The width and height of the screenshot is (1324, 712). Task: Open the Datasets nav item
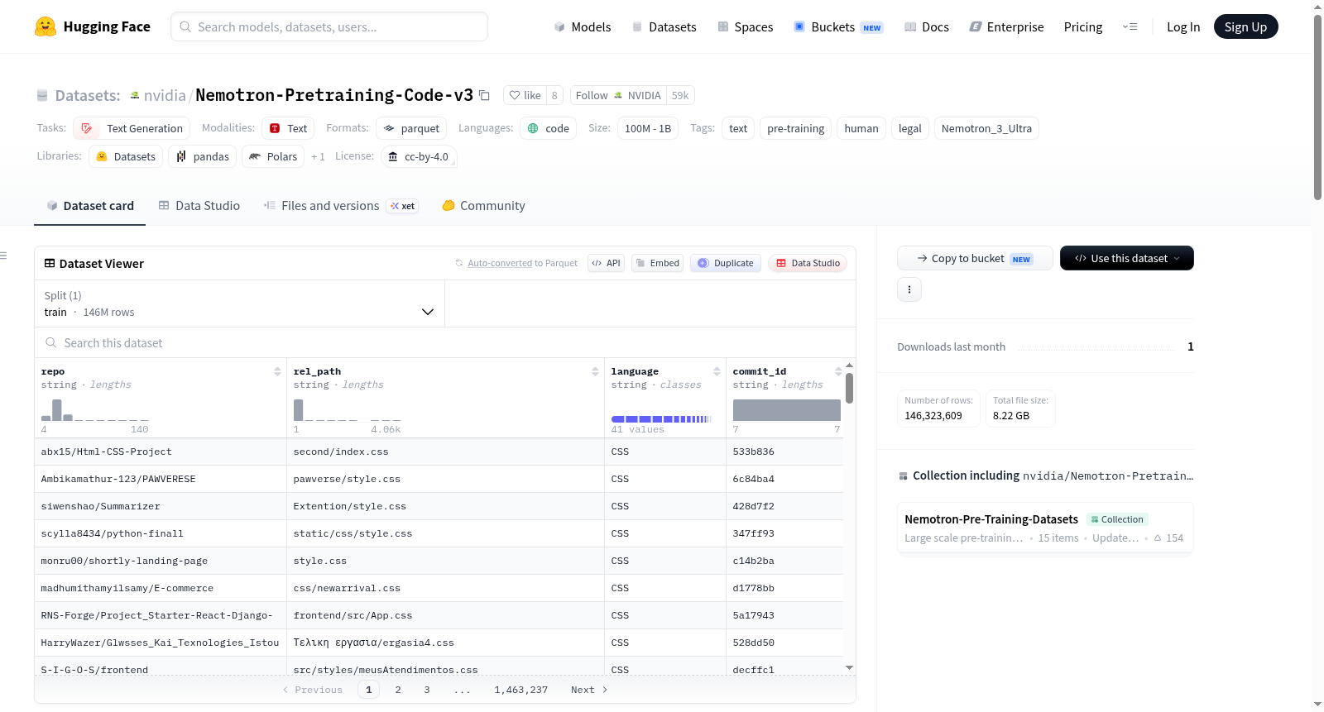pos(664,27)
